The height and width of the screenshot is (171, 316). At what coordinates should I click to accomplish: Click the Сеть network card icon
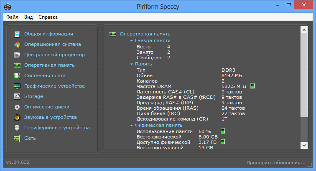(17, 138)
